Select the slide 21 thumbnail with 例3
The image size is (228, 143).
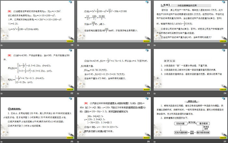[x=191, y=22]
